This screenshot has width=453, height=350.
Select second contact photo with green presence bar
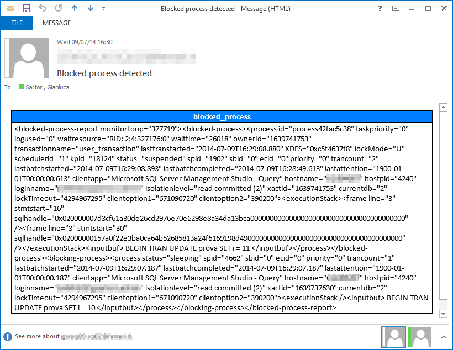click(420, 336)
